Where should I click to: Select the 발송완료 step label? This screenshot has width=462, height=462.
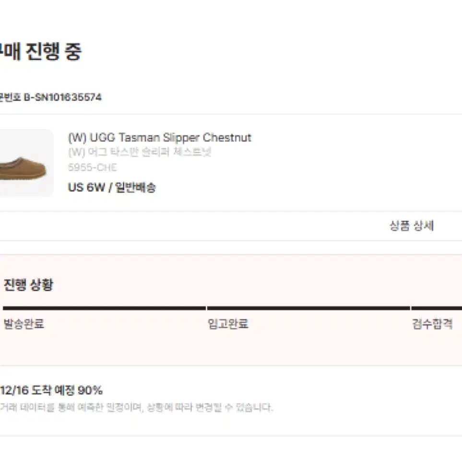point(24,324)
